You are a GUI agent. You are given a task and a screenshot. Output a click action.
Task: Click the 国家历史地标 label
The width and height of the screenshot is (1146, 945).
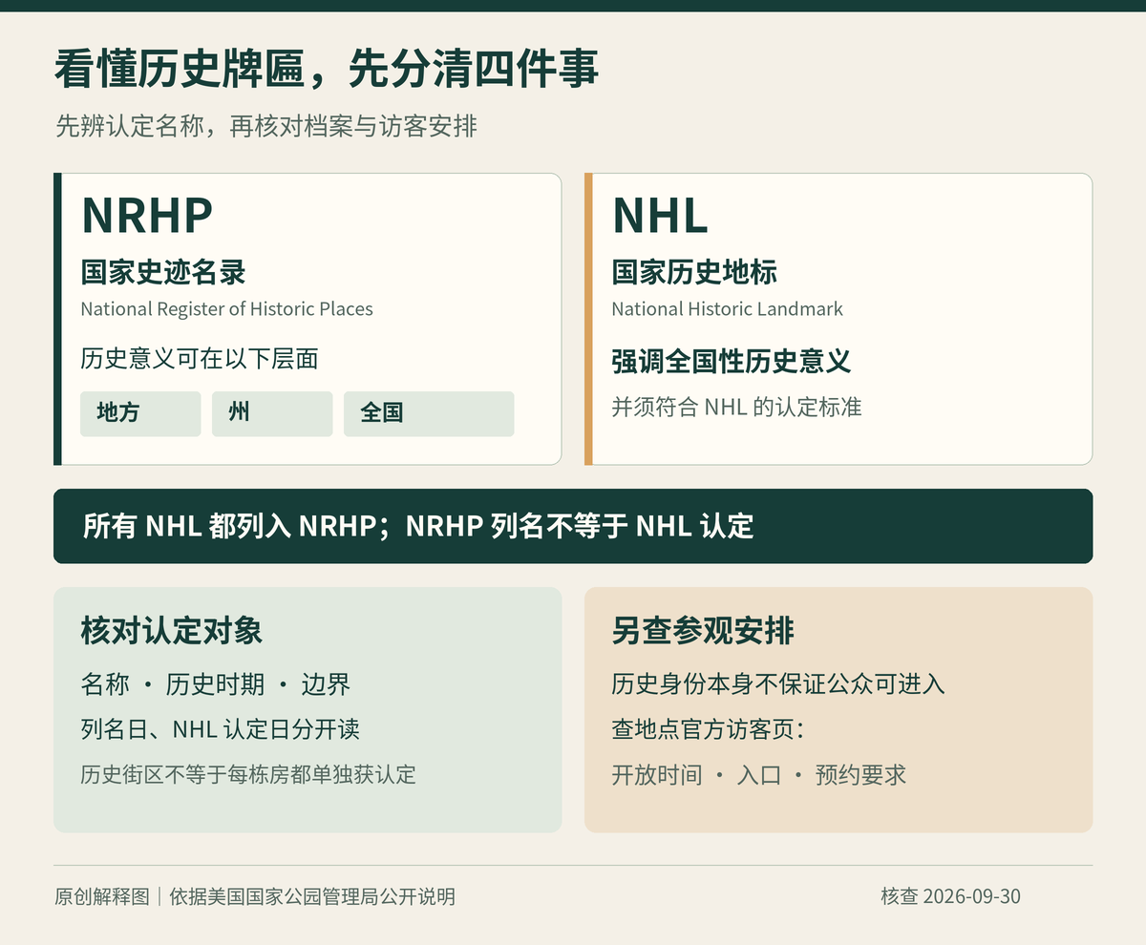694,272
